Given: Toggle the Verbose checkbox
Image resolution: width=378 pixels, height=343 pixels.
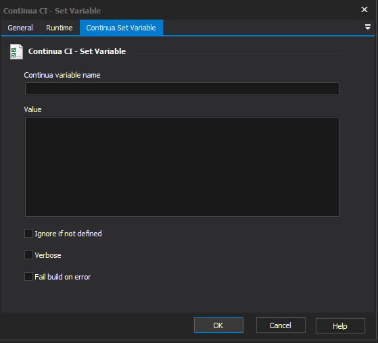Looking at the screenshot, I should point(28,255).
